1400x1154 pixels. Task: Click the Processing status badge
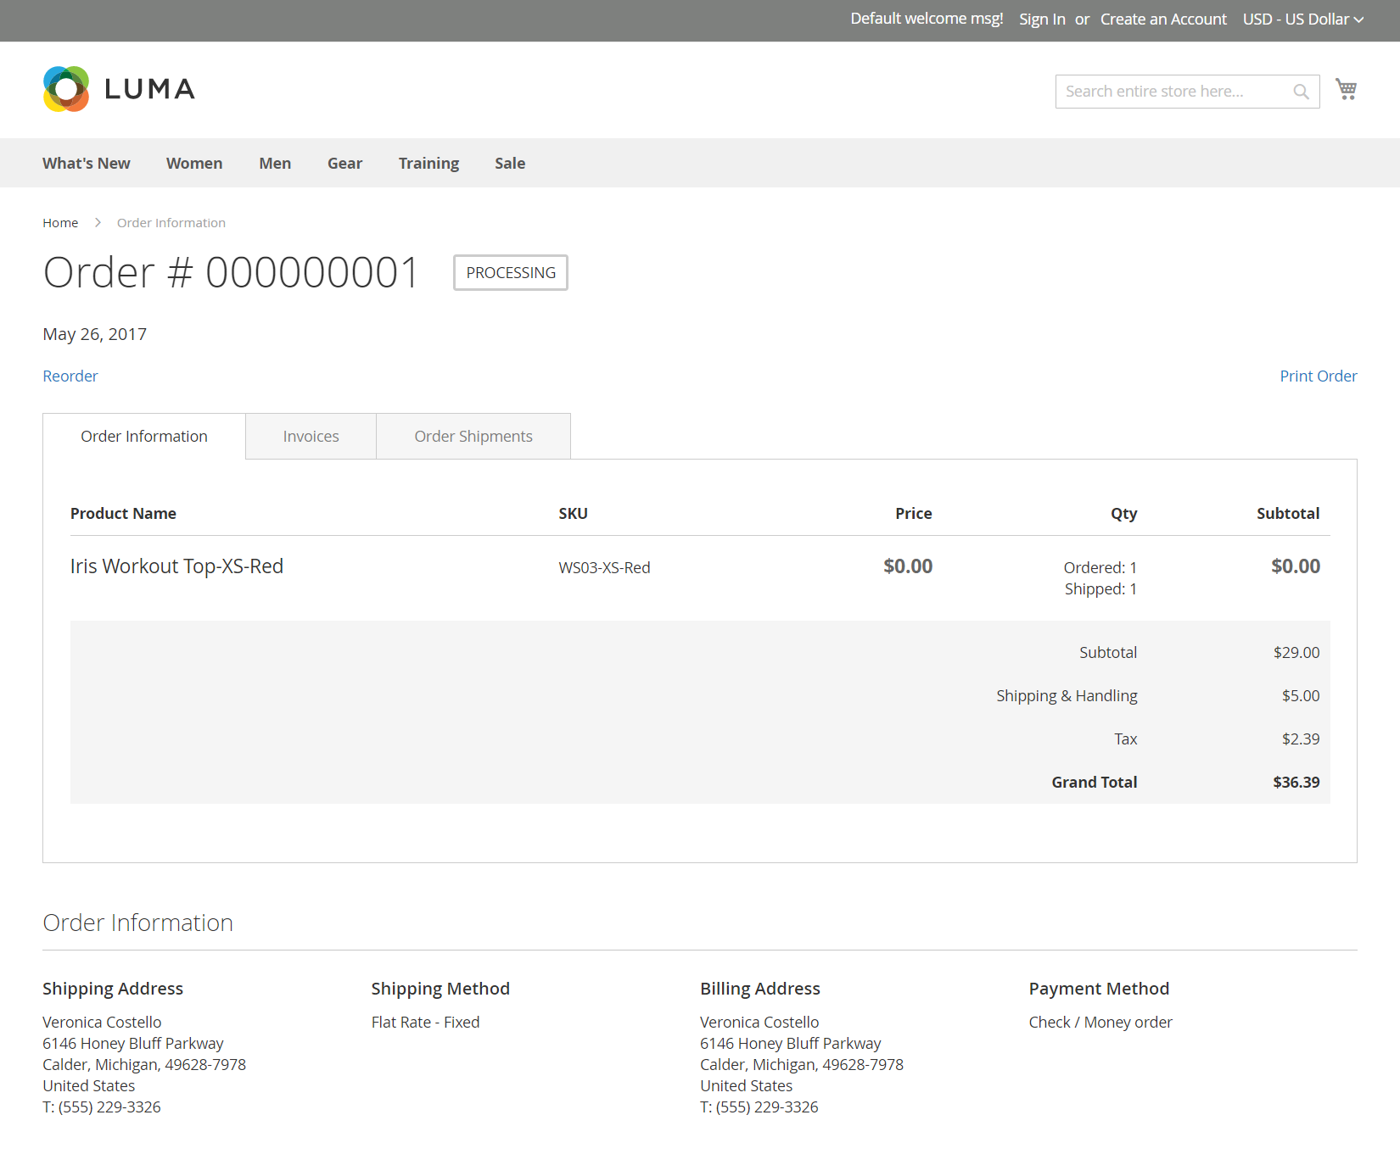(x=511, y=273)
